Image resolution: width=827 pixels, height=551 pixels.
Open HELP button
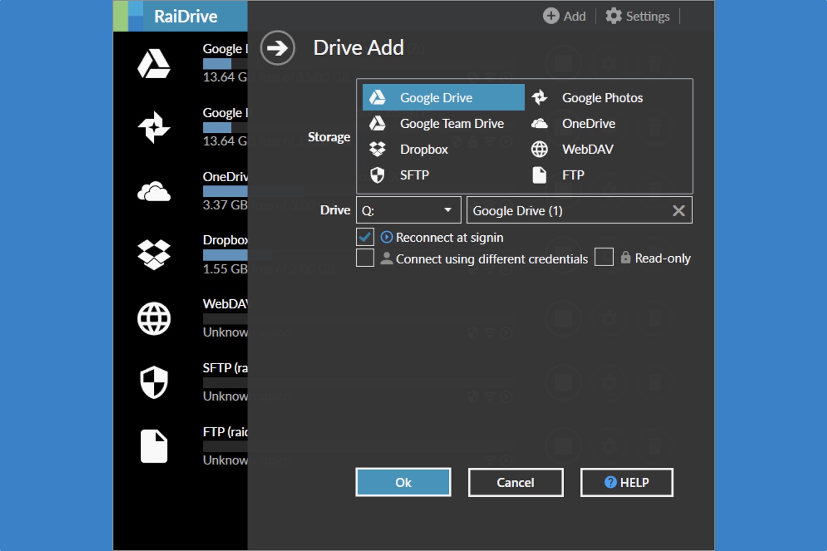pos(626,482)
